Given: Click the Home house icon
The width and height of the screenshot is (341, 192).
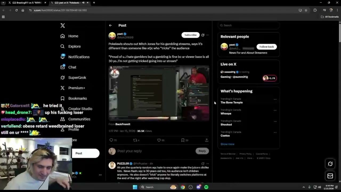Looking at the screenshot, I should click(x=63, y=36).
